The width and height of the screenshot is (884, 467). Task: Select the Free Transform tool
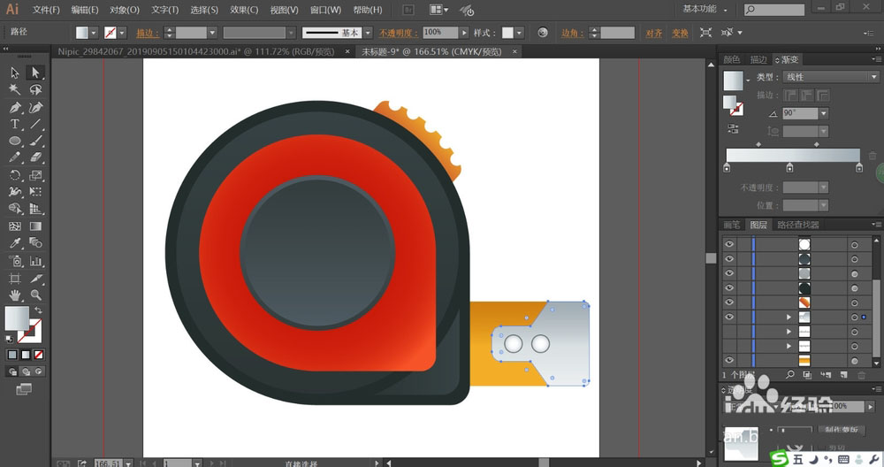tap(35, 192)
